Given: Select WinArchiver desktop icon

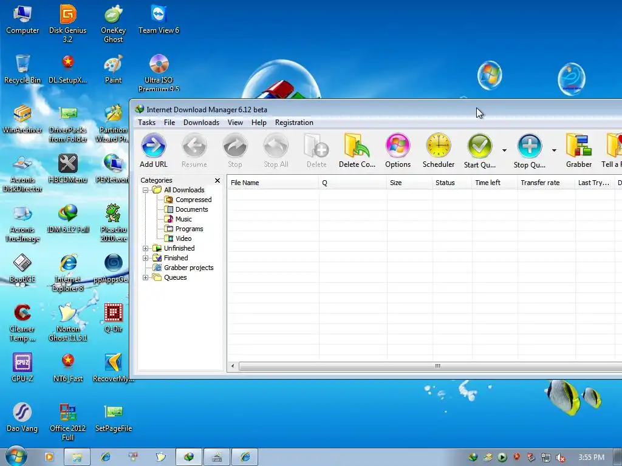Looking at the screenshot, I should coord(22,119).
